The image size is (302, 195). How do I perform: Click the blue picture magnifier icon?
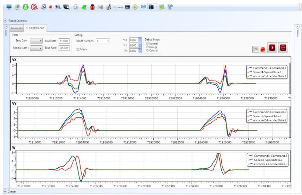pyautogui.click(x=58, y=7)
